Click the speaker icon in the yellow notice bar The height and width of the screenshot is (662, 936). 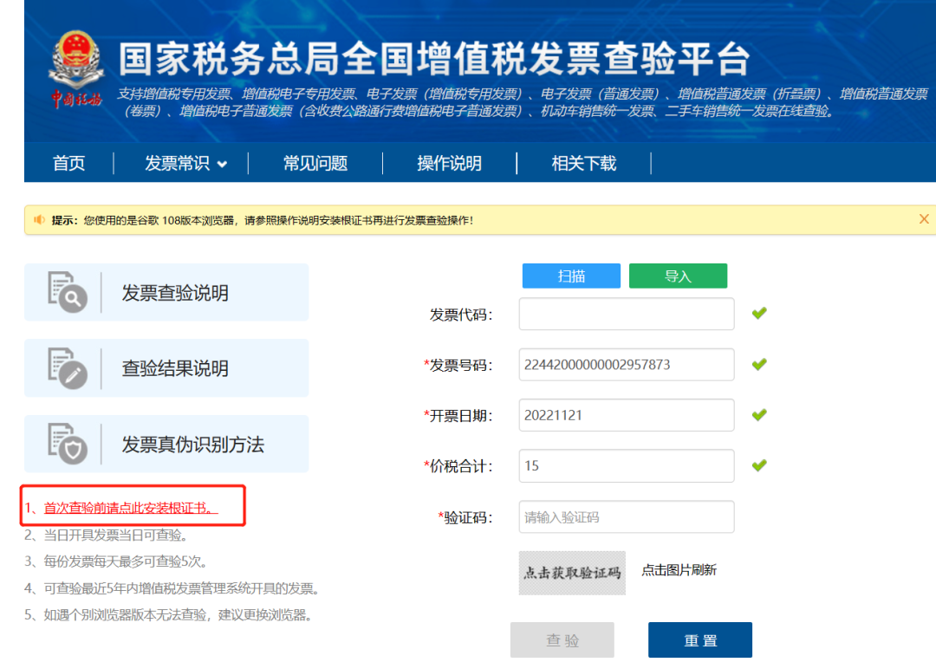(x=39, y=220)
